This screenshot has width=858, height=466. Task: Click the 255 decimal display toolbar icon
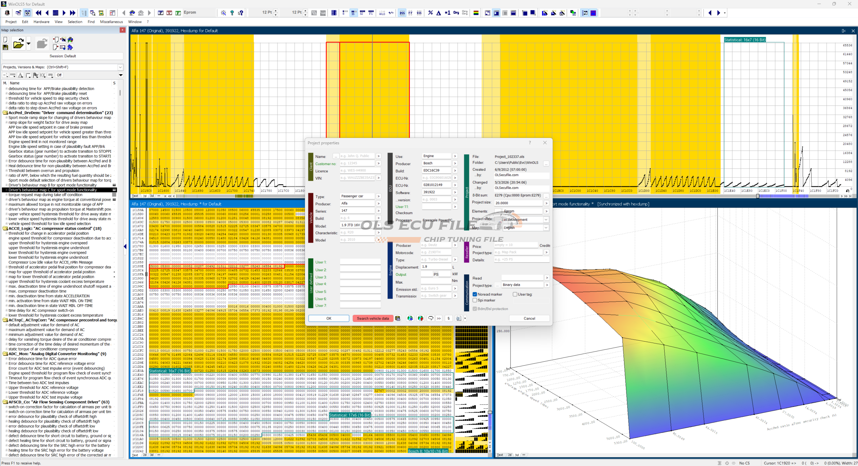point(402,13)
